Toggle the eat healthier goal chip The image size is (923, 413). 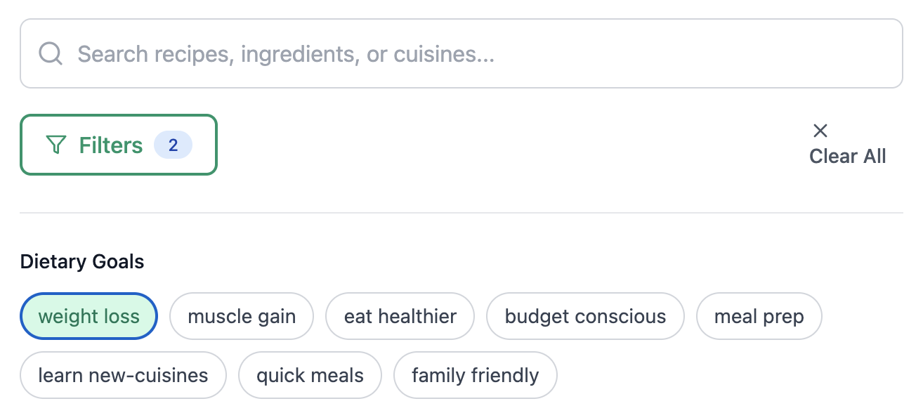tap(400, 317)
